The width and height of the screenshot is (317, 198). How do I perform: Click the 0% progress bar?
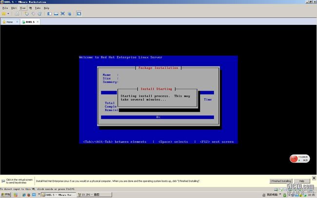(158, 117)
